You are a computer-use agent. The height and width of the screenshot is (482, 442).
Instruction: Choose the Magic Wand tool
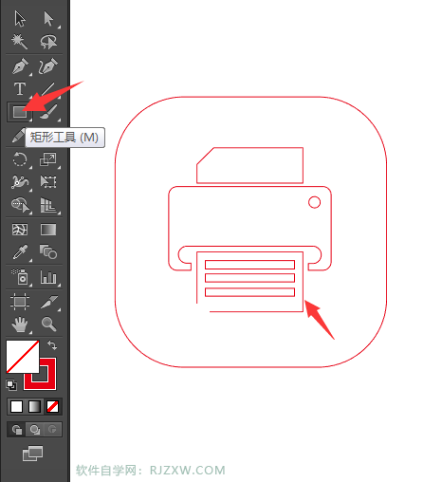coord(20,42)
